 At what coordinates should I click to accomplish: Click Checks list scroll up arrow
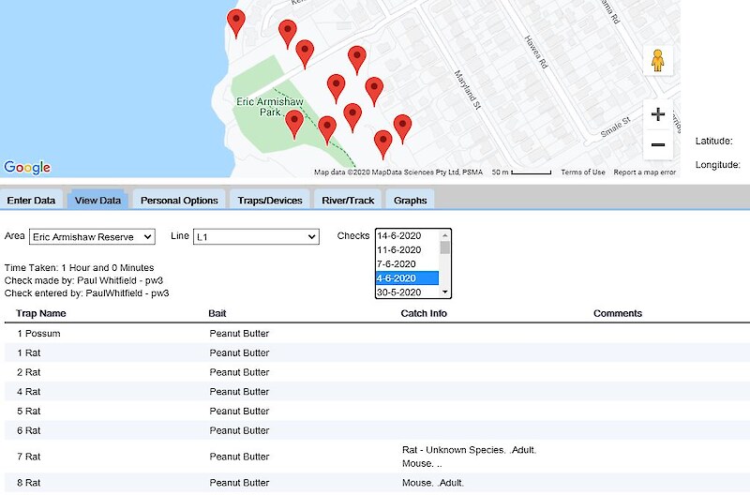click(444, 235)
